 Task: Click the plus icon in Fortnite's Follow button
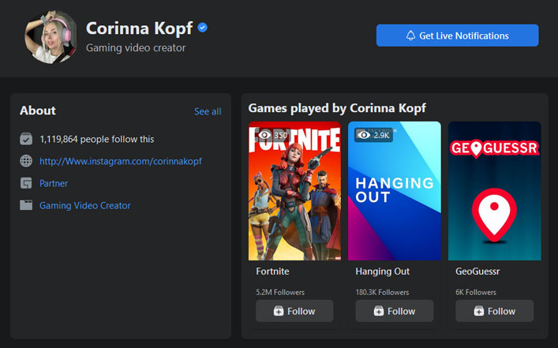tap(279, 311)
